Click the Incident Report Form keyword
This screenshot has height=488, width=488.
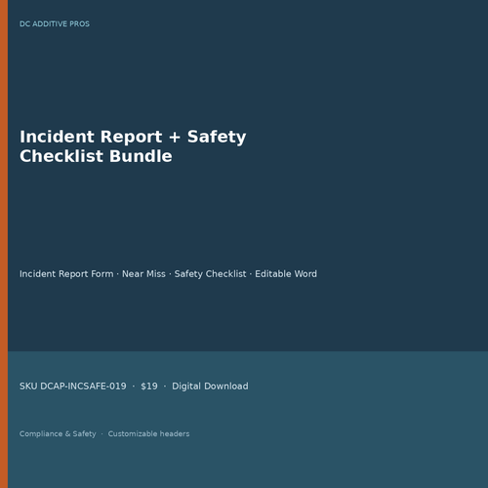coord(66,274)
